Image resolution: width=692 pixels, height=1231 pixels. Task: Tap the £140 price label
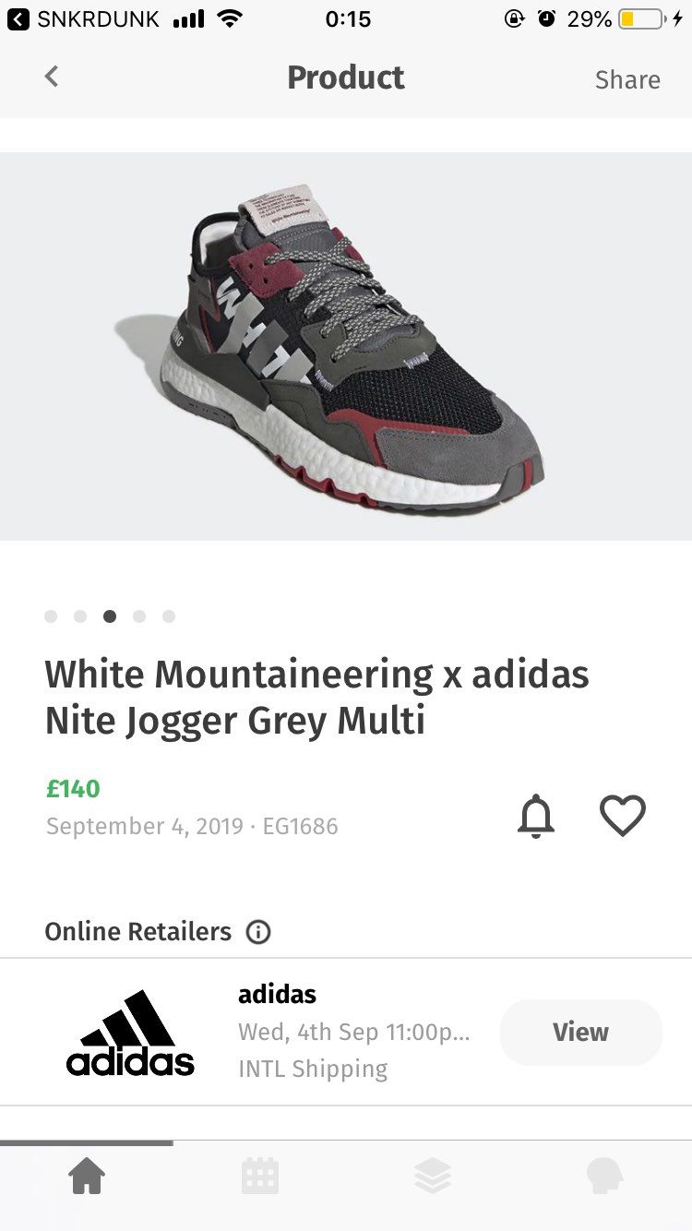point(73,789)
